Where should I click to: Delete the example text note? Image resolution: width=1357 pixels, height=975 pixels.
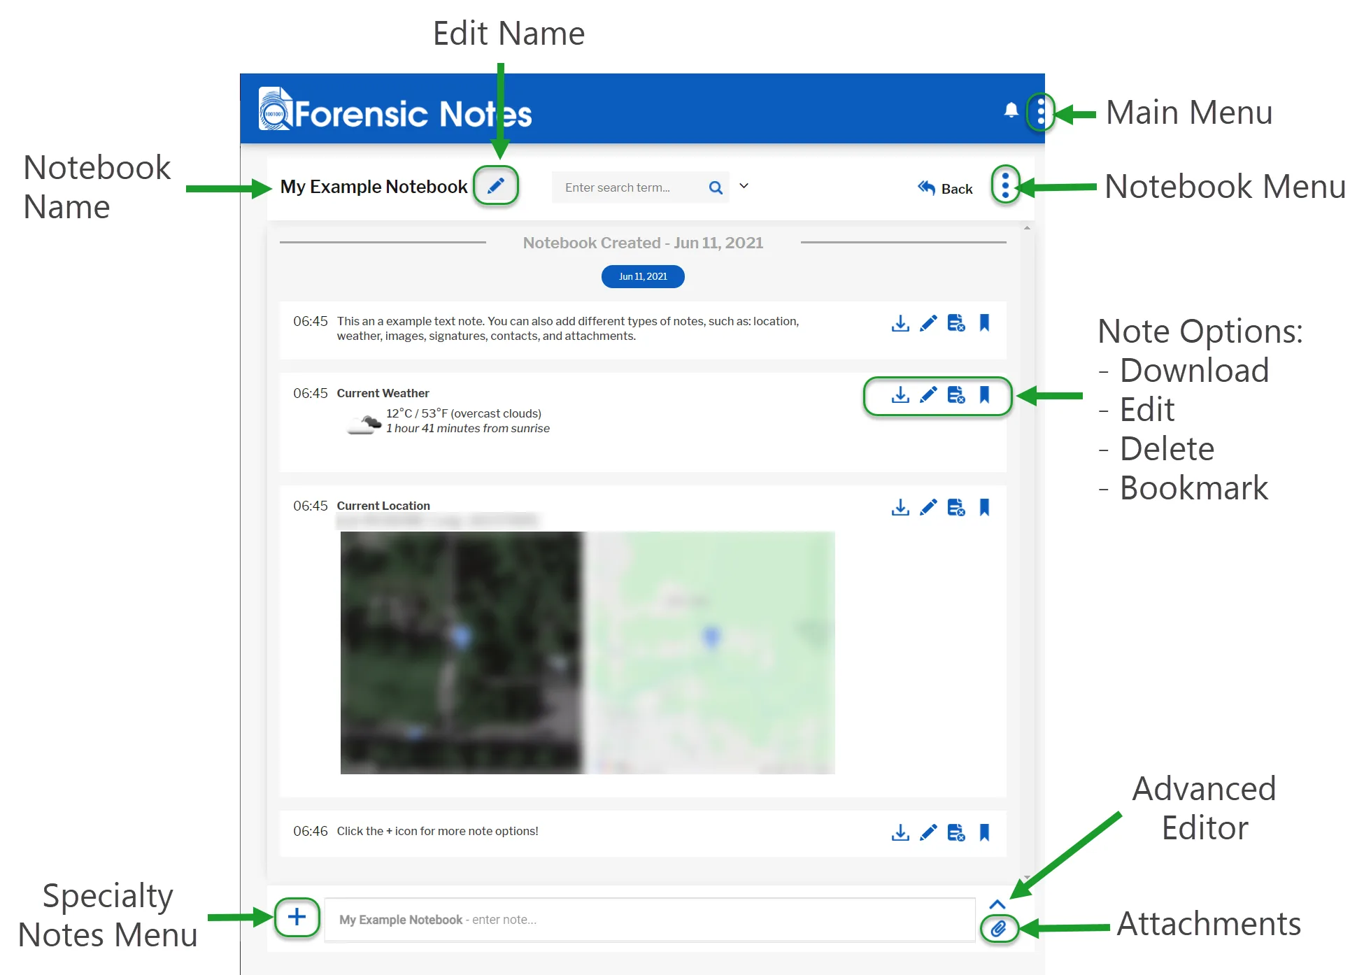(x=956, y=323)
